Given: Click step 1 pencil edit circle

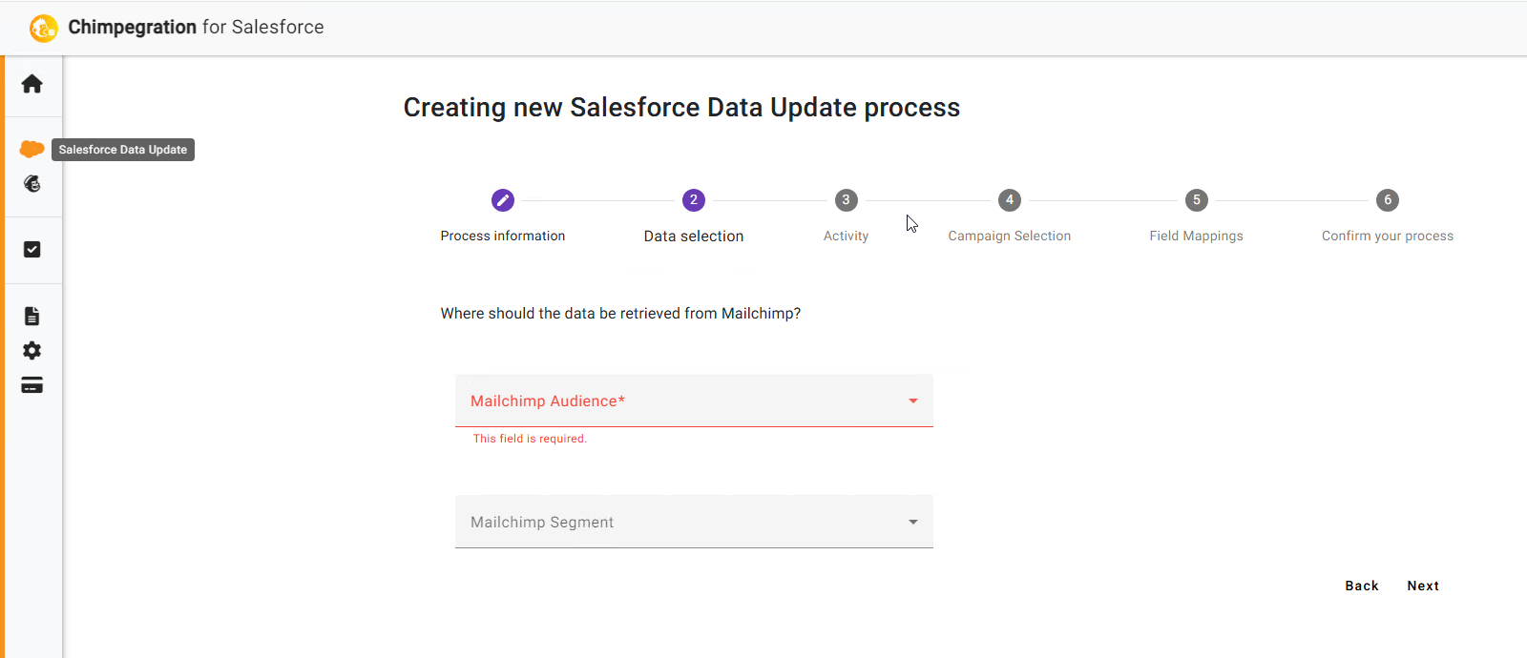Looking at the screenshot, I should pos(503,200).
